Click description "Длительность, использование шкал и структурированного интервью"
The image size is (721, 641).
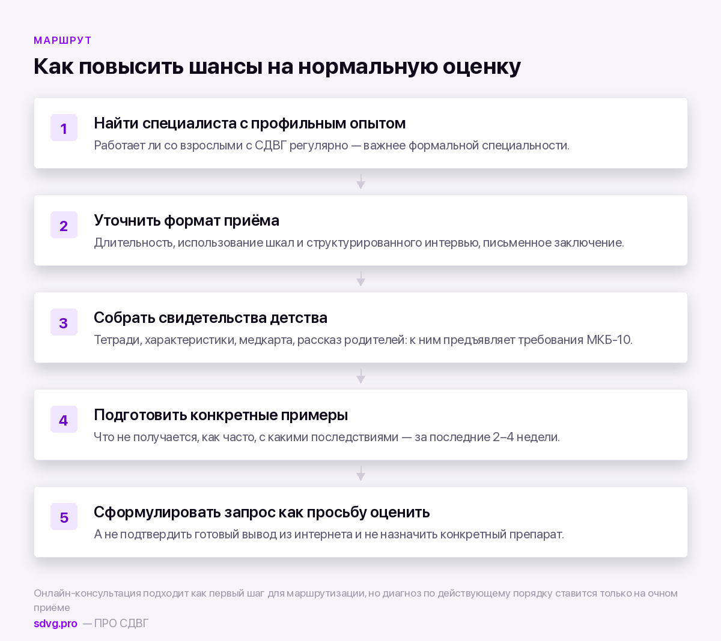click(285, 242)
